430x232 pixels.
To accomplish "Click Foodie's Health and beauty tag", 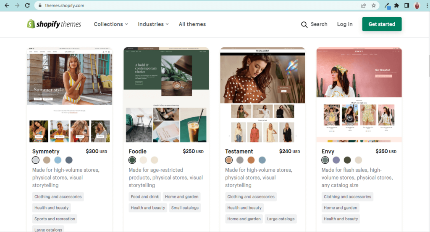I will [148, 208].
